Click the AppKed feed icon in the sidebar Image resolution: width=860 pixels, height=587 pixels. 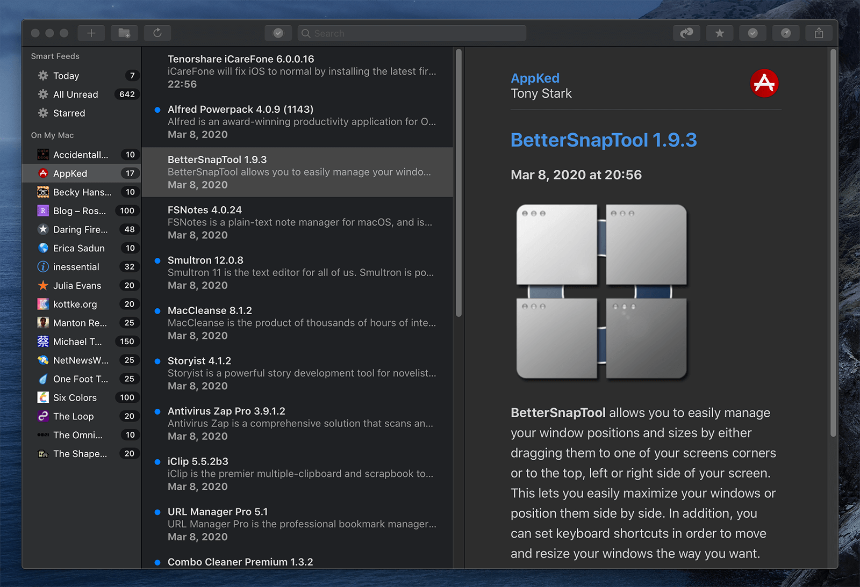43,173
